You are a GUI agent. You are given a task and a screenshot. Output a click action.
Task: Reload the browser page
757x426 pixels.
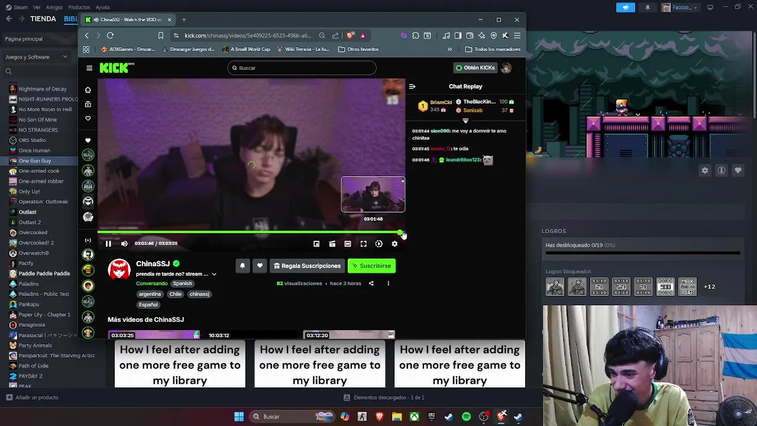[x=110, y=35]
